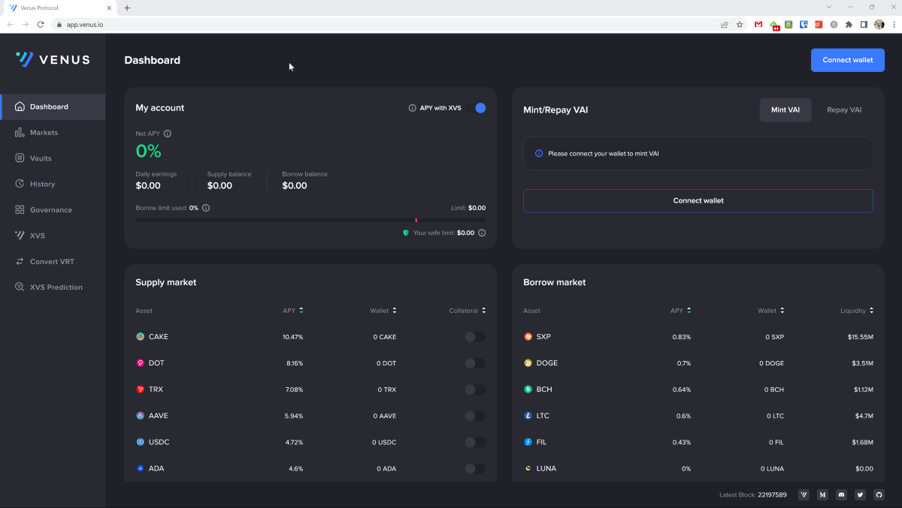This screenshot has width=902, height=508.
Task: Open Convert VRT page
Action: pyautogui.click(x=53, y=261)
